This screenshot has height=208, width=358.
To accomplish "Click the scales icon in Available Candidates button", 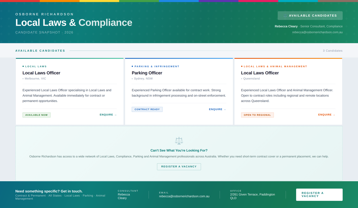I will pyautogui.click(x=285, y=16).
